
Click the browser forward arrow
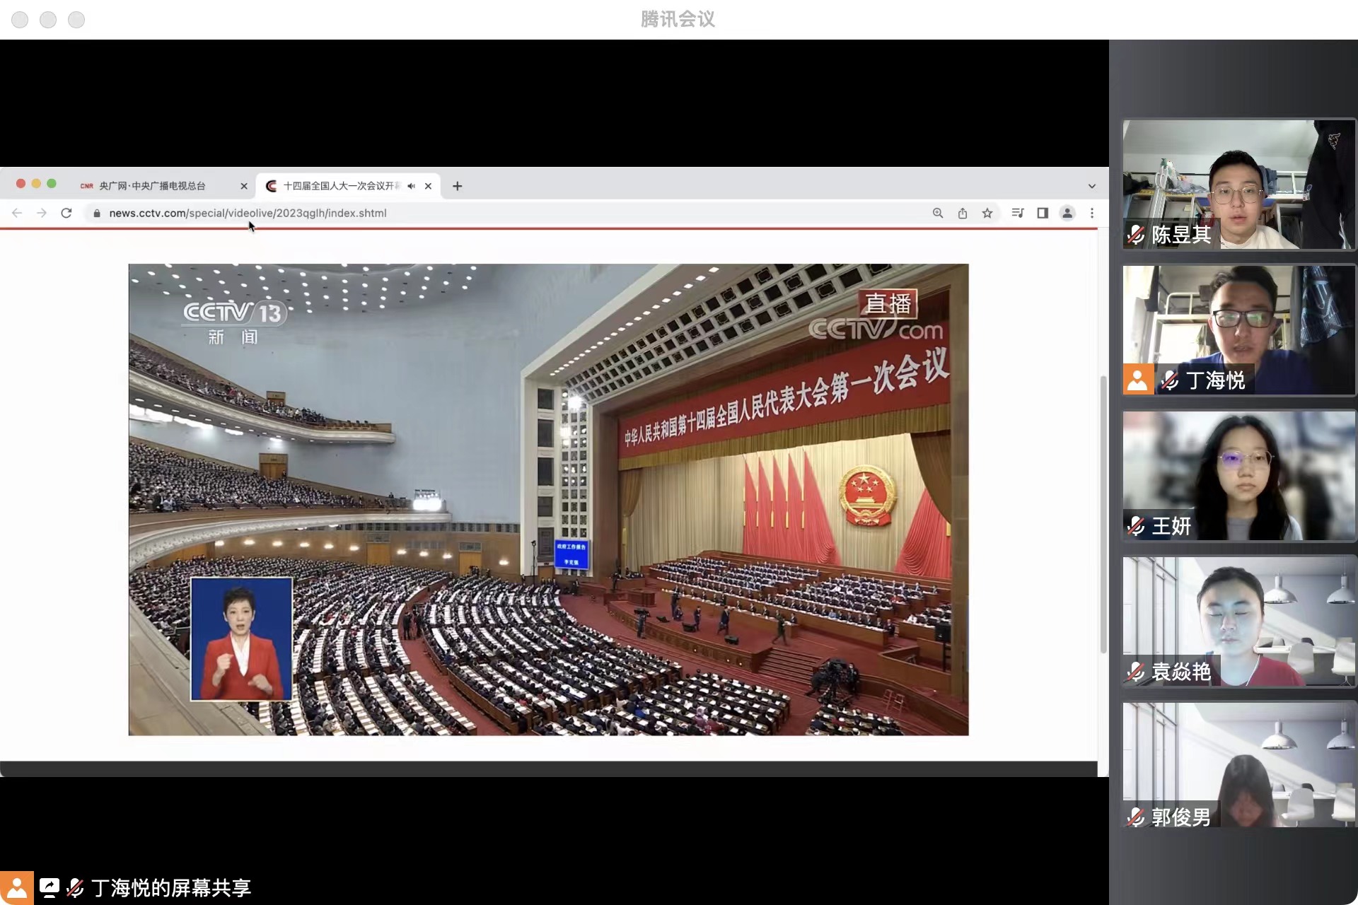coord(42,213)
